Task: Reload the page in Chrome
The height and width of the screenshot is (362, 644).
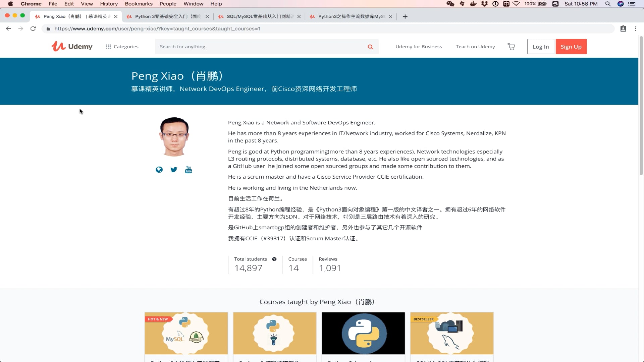Action: [x=33, y=29]
